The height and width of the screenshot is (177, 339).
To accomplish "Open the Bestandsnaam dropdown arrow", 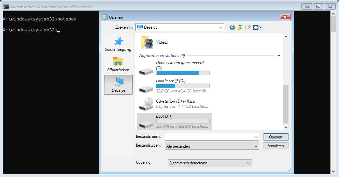I will [x=256, y=137].
